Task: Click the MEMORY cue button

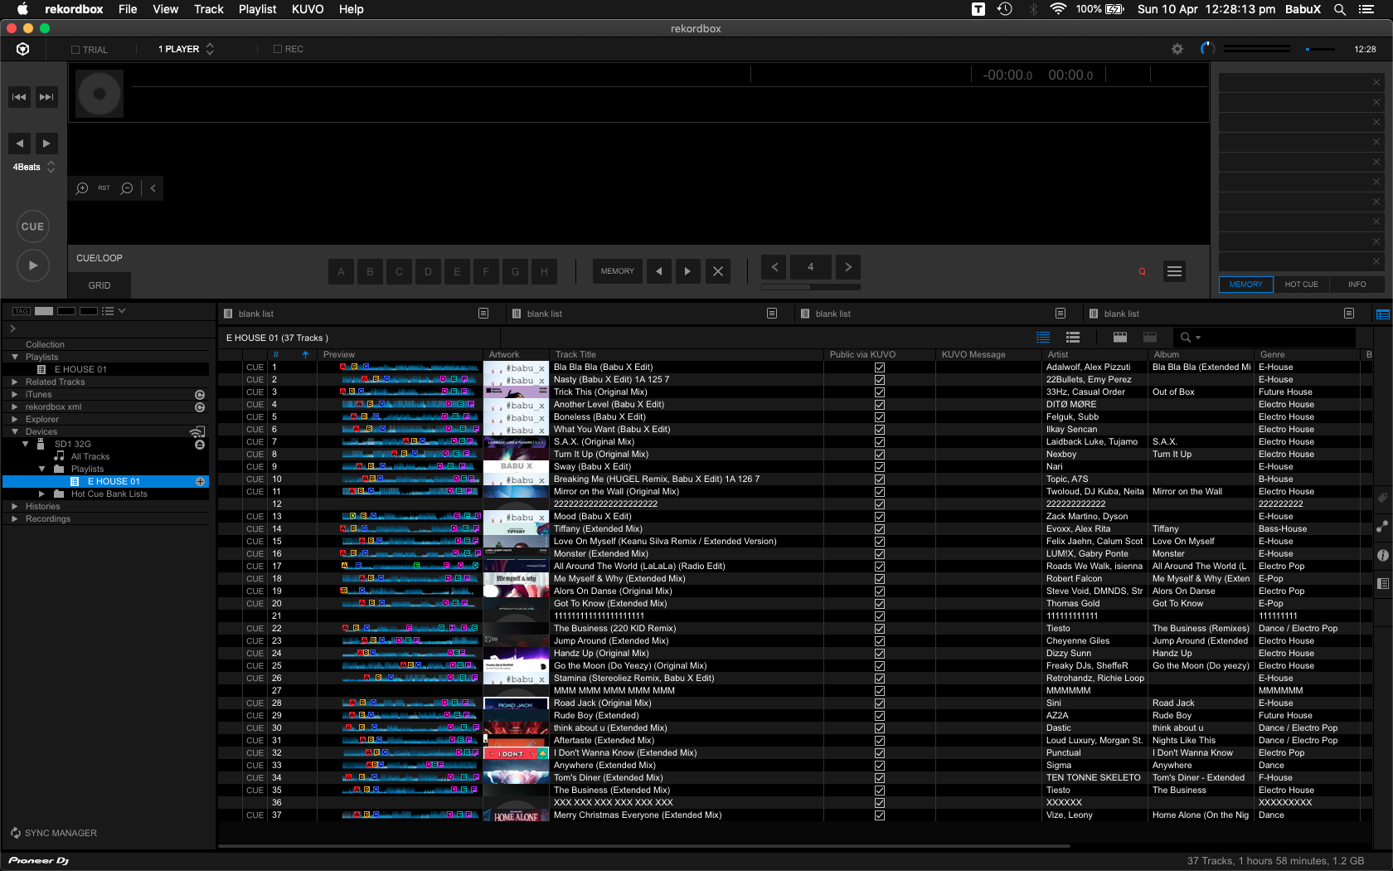Action: tap(617, 271)
